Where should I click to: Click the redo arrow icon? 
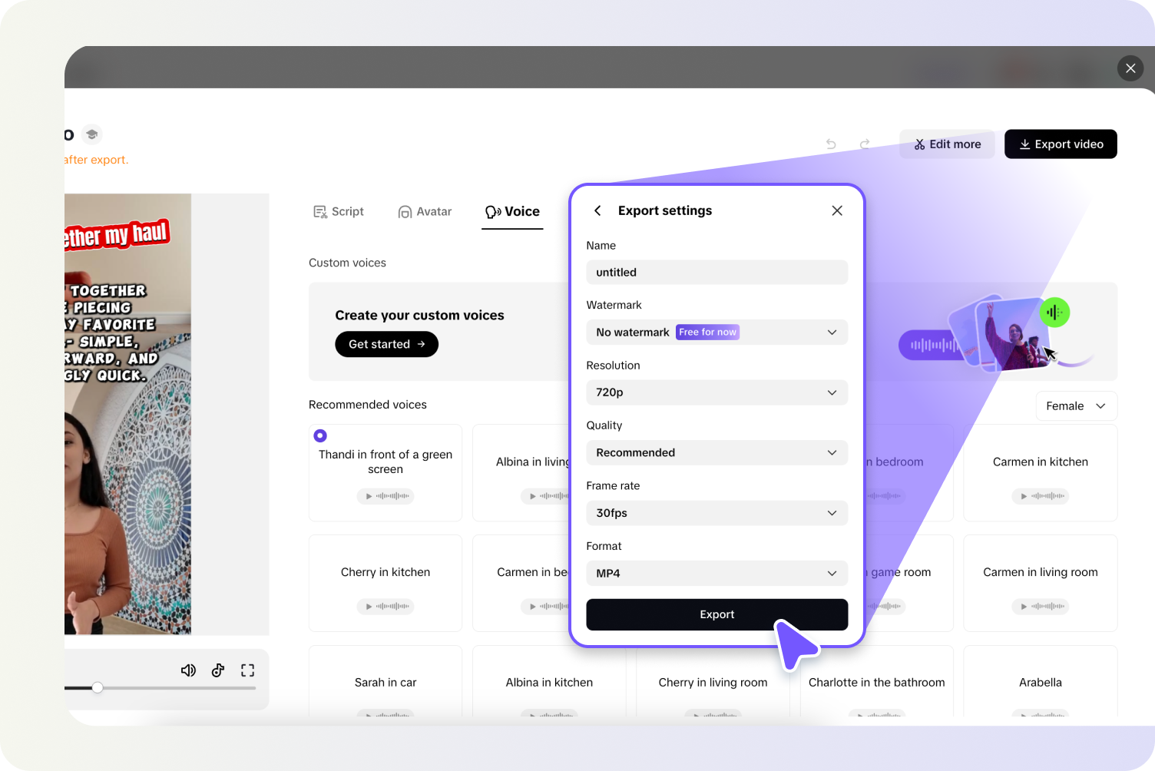[865, 144]
